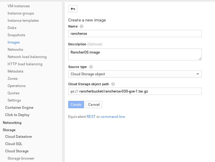Open the equivalent command line link

[113, 117]
